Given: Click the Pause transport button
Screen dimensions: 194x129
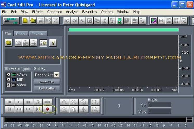Looking at the screenshot, I should (x=28, y=102).
